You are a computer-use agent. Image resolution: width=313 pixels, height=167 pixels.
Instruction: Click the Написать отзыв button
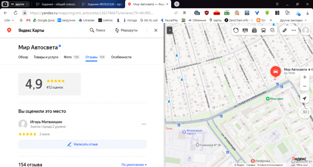(x=82, y=144)
